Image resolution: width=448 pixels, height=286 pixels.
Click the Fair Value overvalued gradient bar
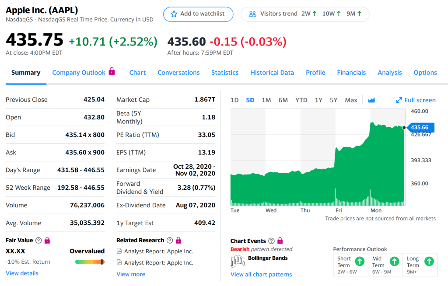click(x=90, y=262)
